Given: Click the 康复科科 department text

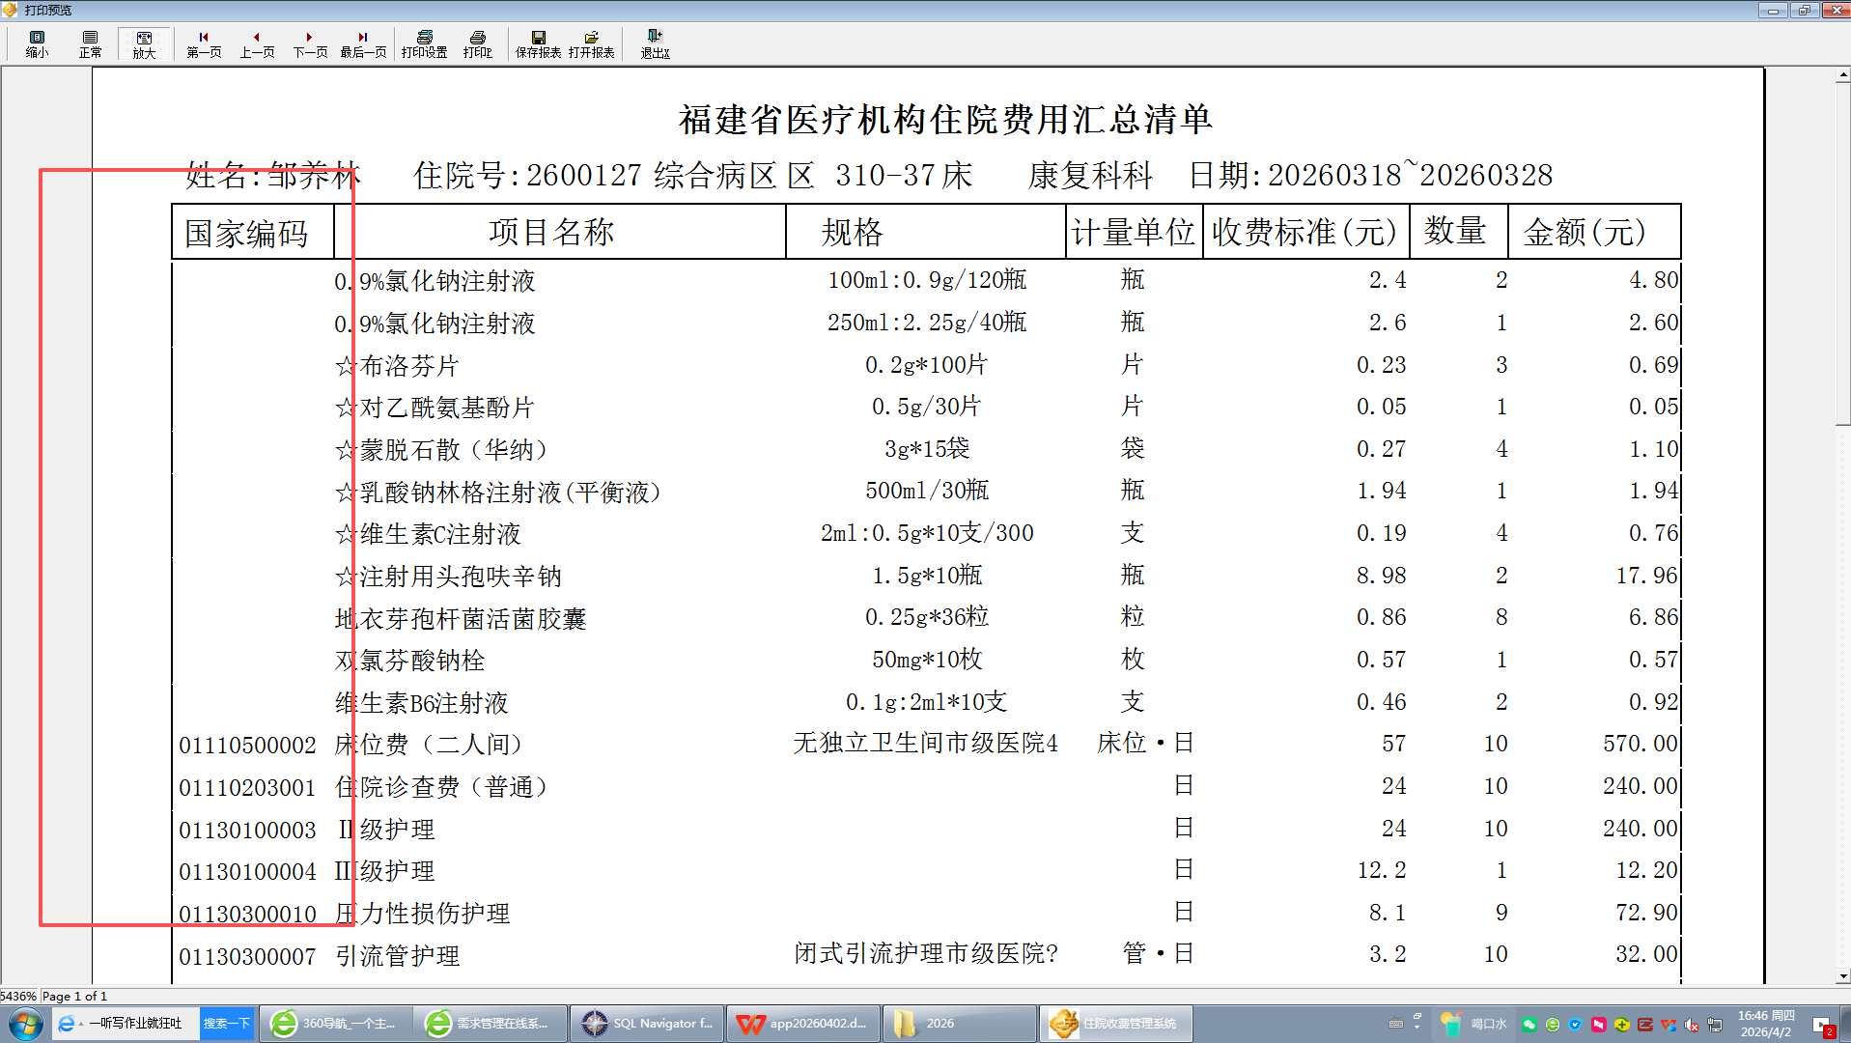Looking at the screenshot, I should tap(1090, 175).
